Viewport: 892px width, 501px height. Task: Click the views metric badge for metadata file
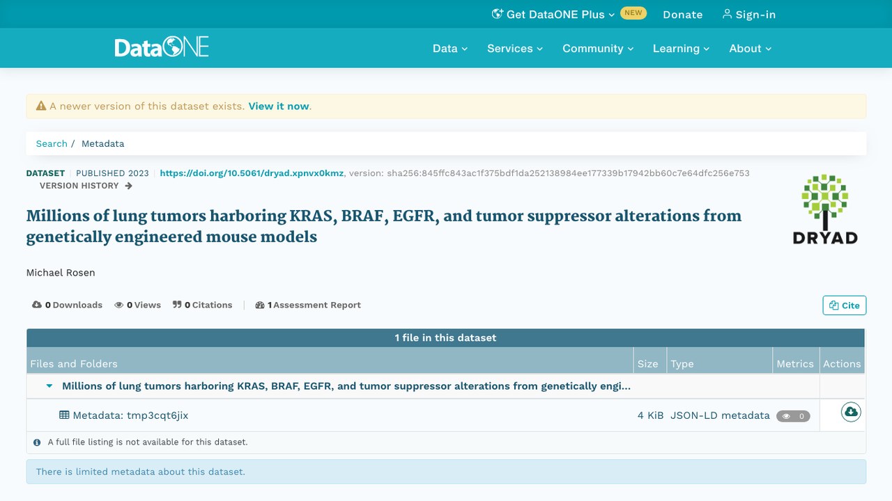(793, 416)
